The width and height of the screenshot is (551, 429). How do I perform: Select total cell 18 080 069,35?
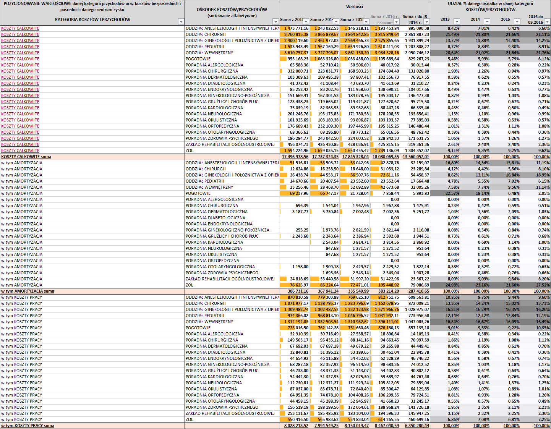(x=385, y=157)
